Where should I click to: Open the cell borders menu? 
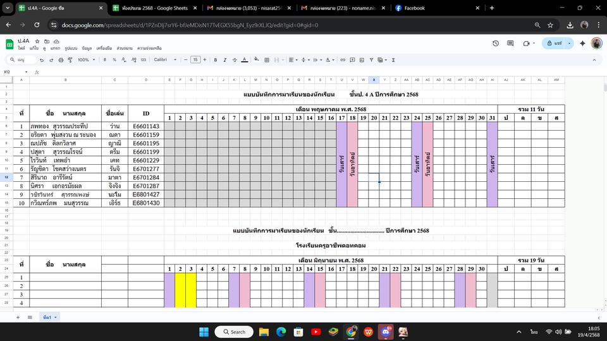pyautogui.click(x=267, y=60)
